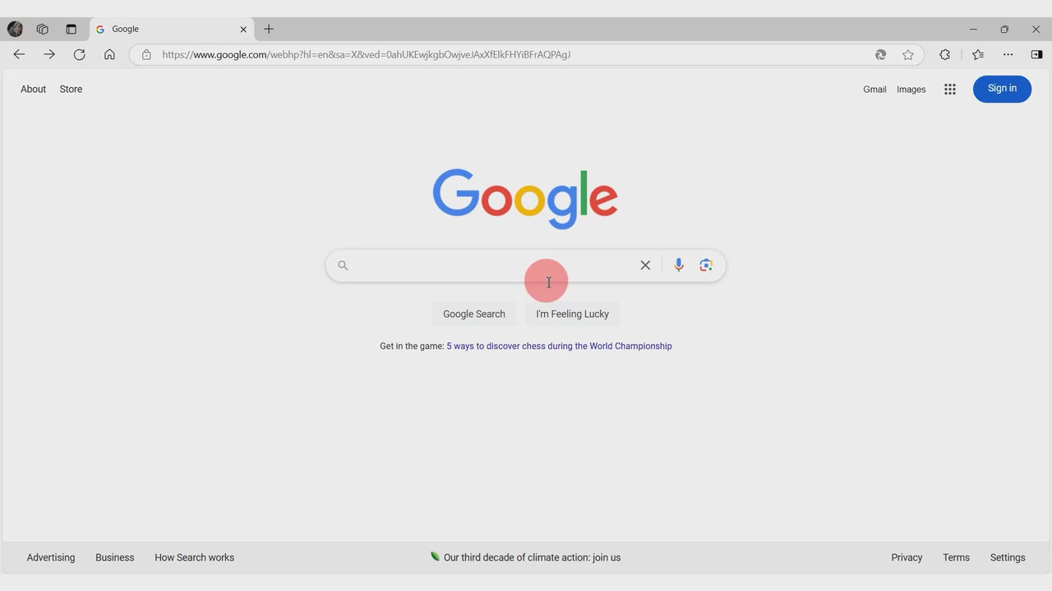Open the browser profile menu
The height and width of the screenshot is (591, 1052).
(x=15, y=29)
